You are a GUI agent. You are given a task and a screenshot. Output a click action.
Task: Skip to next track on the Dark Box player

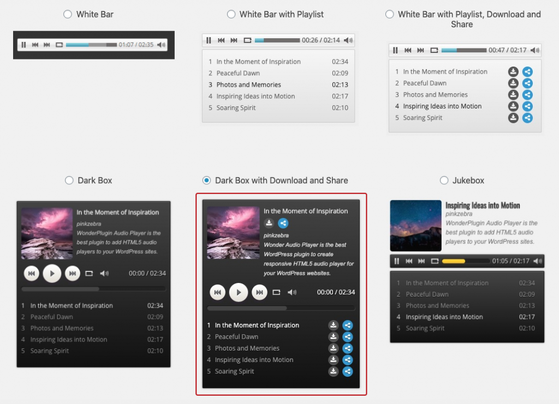73,273
